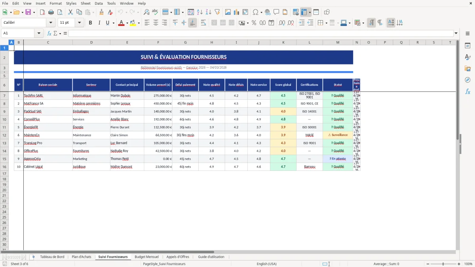
Task: Open Background Color dropdown arrow
Action: point(139,23)
